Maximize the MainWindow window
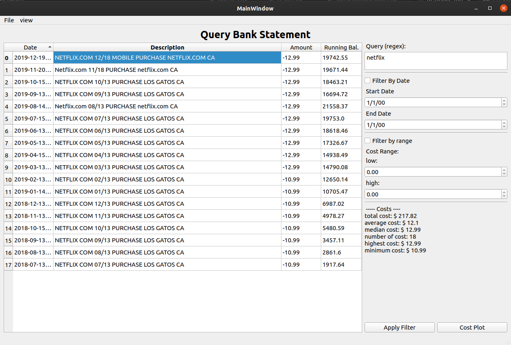The width and height of the screenshot is (511, 345). 490,8
